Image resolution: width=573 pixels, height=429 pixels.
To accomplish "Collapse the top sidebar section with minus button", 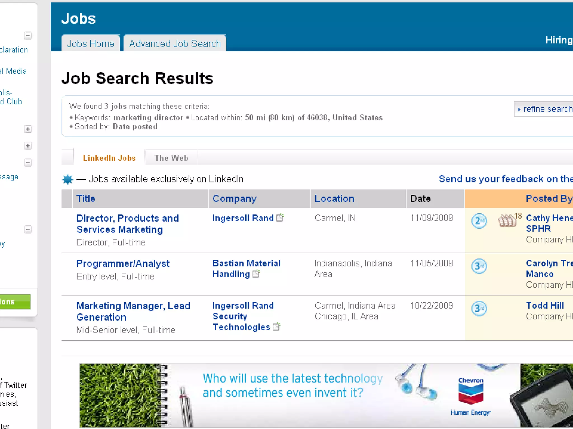I will pos(28,35).
